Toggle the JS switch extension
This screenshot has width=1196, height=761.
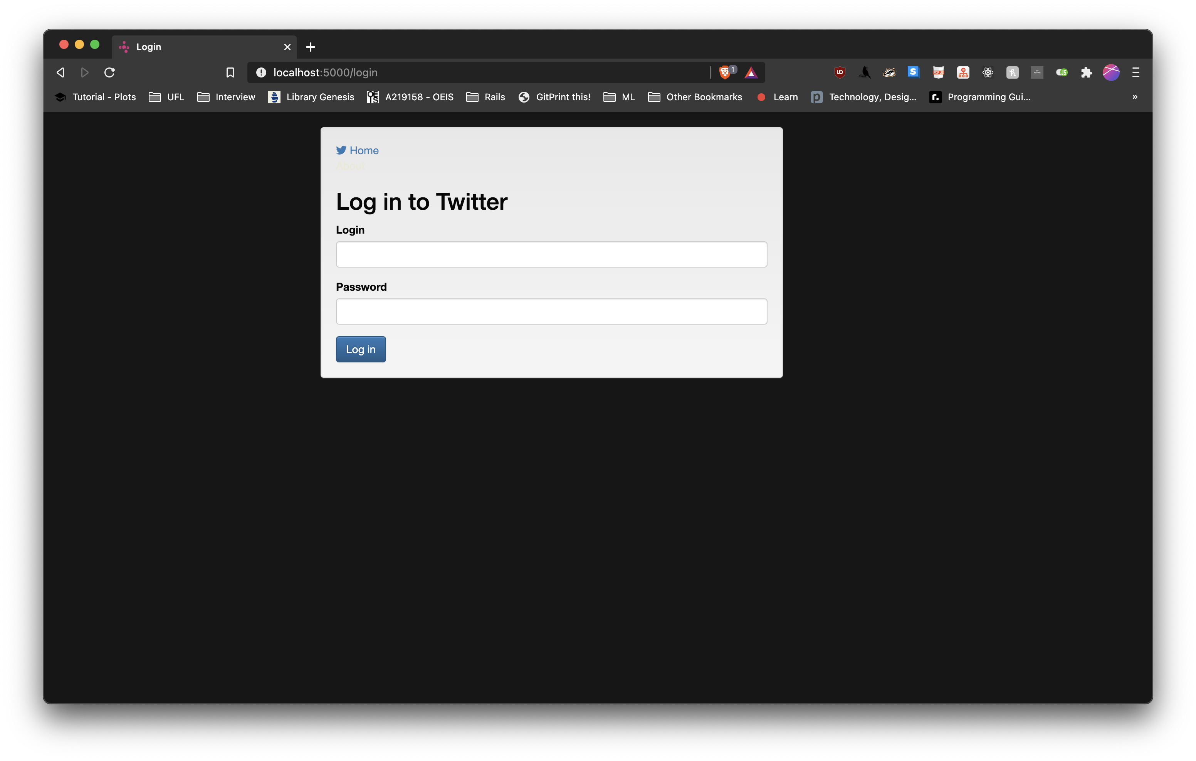pos(1062,72)
